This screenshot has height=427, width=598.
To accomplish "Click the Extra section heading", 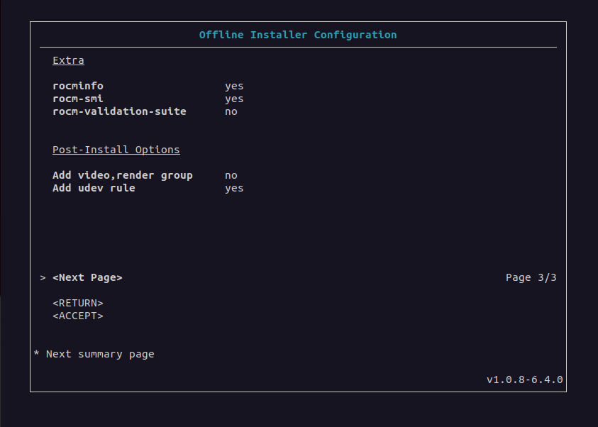I will coord(68,60).
